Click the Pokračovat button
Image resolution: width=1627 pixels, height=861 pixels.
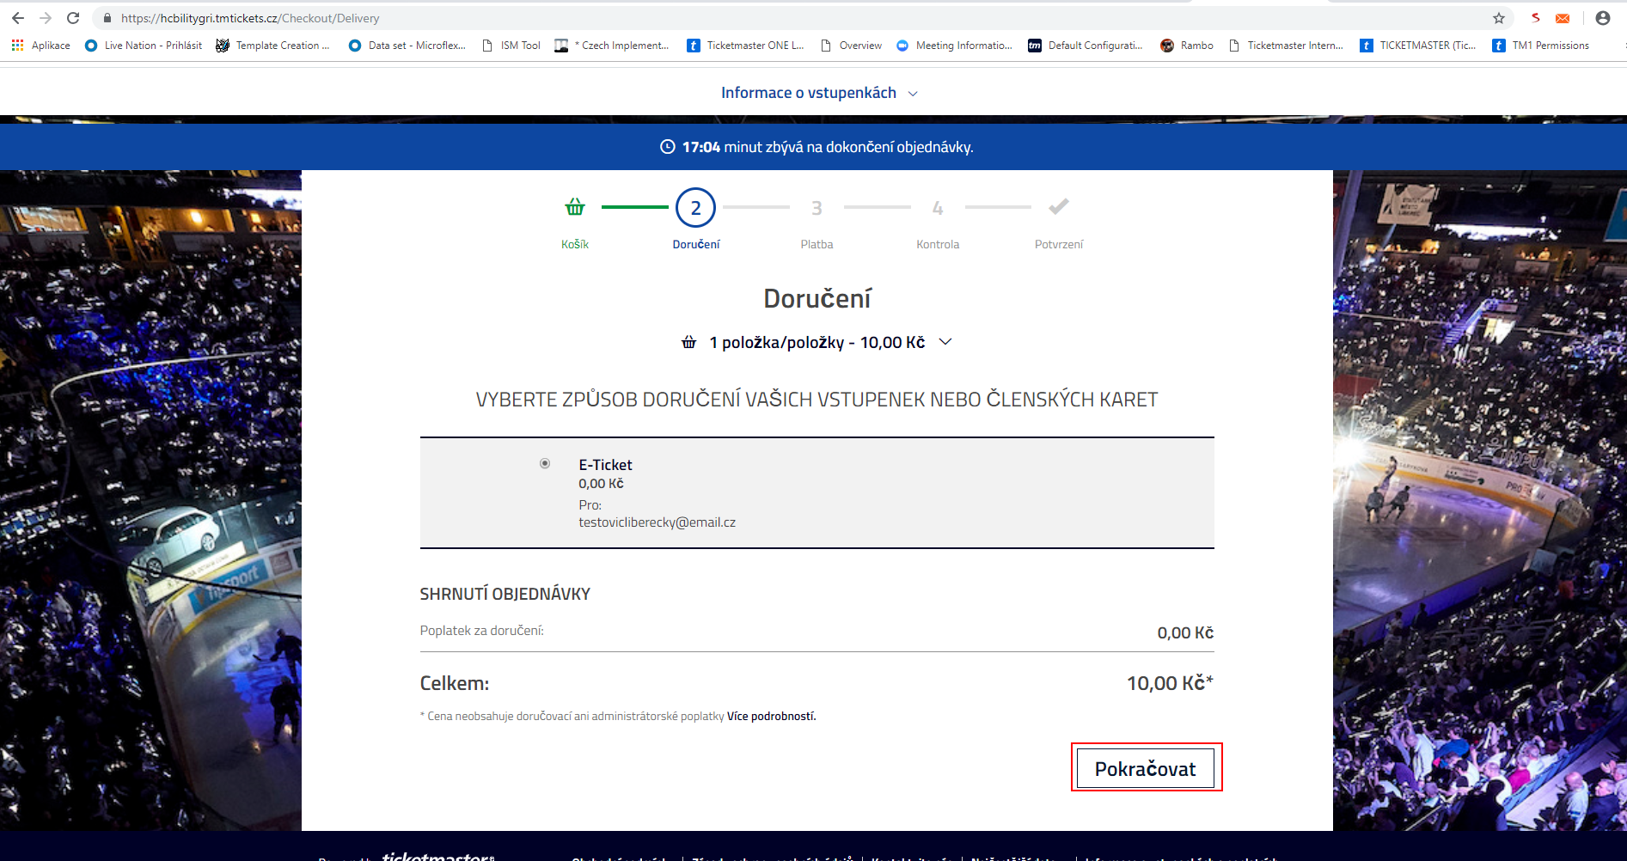(1145, 768)
